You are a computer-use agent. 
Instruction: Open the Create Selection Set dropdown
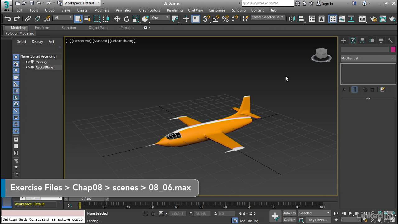[267, 17]
